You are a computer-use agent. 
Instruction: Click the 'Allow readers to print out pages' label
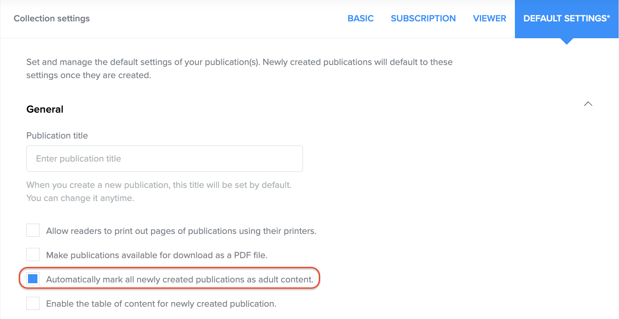pyautogui.click(x=181, y=231)
